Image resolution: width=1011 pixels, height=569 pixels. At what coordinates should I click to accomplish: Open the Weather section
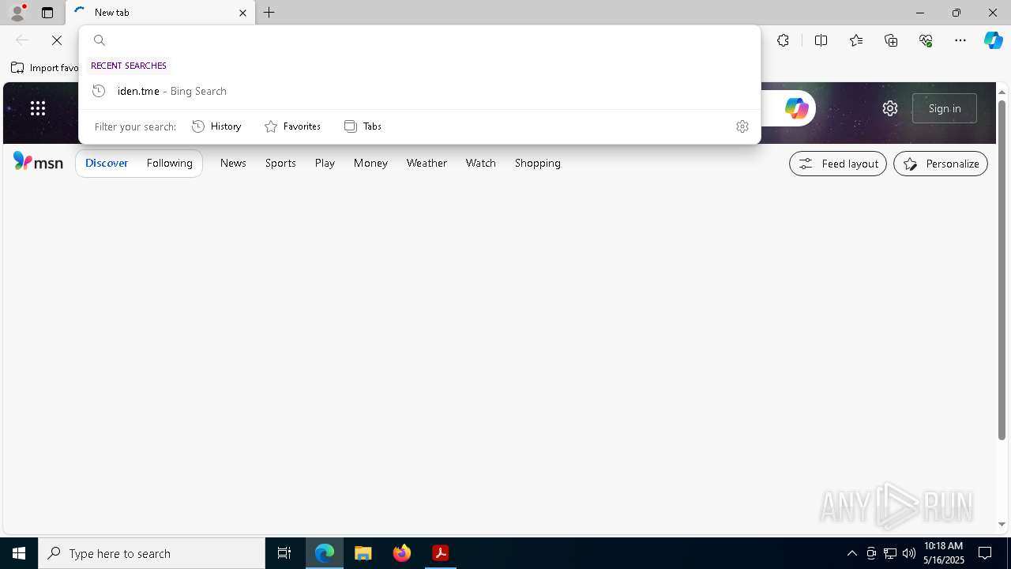point(427,163)
